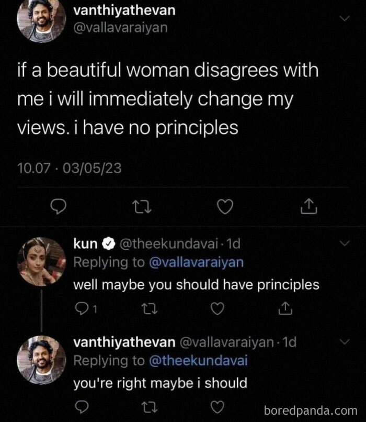Expand the options chevron on kun's reply
The image size is (366, 422).
344,244
